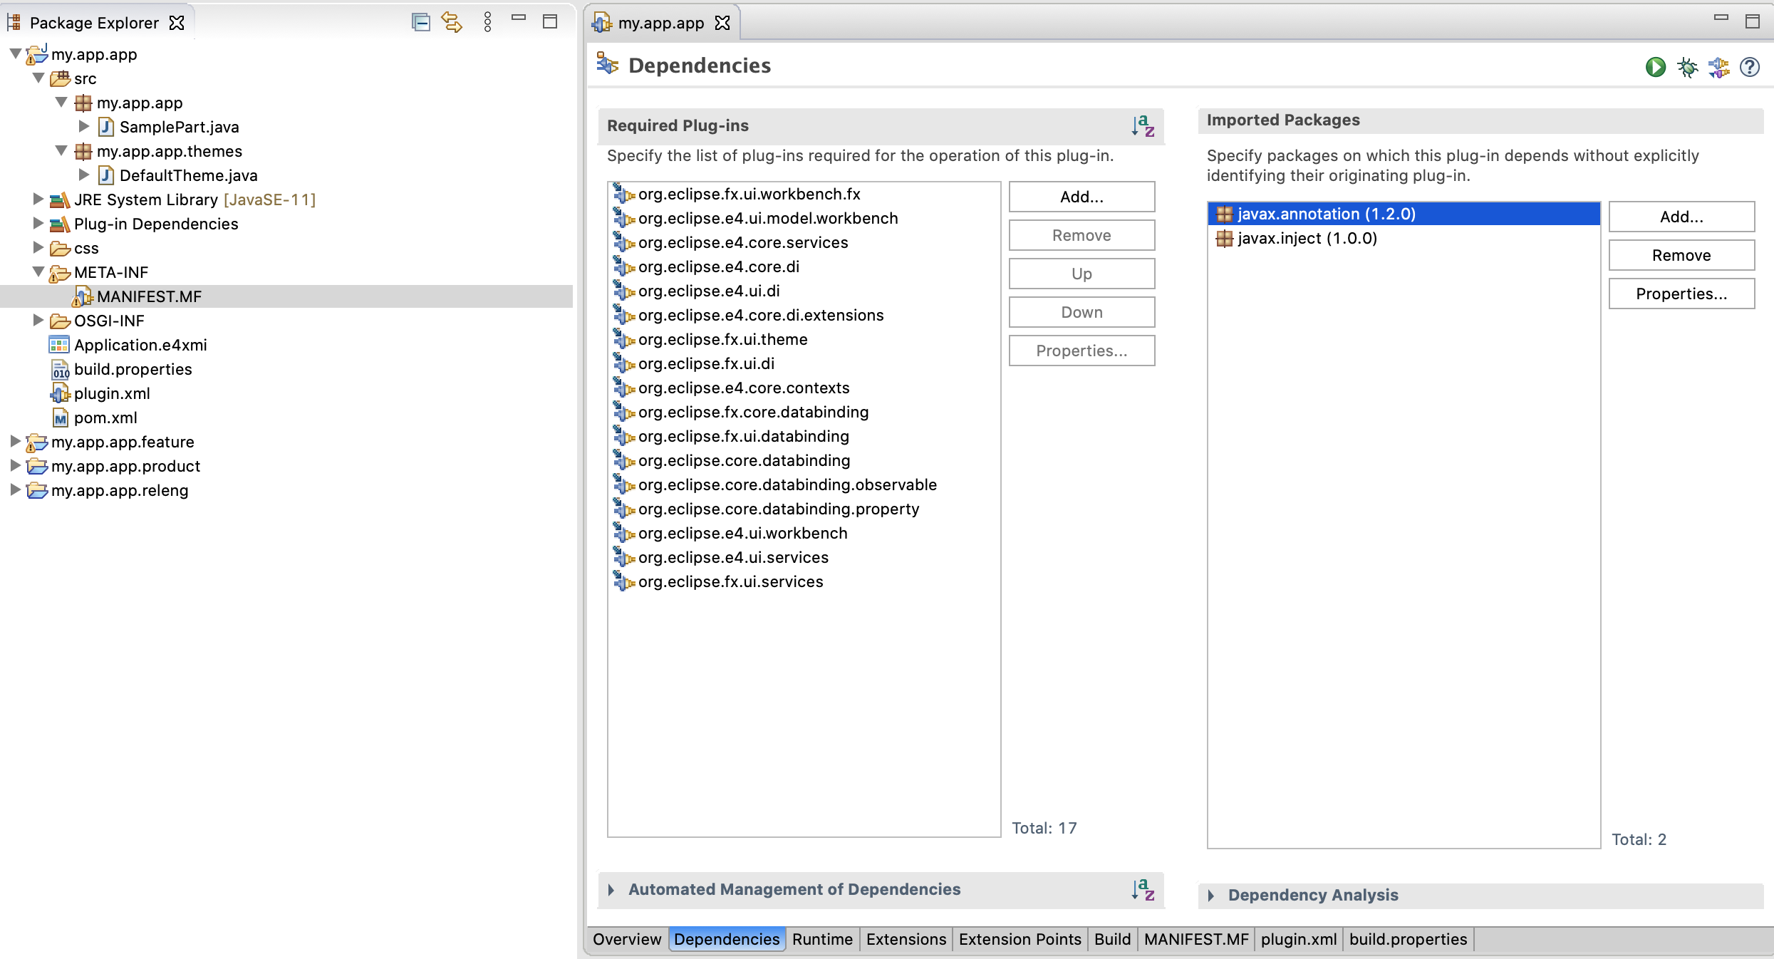Screen dimensions: 1774x959
Task: Open the MANIFEST.MF editor tab
Action: tap(1195, 939)
